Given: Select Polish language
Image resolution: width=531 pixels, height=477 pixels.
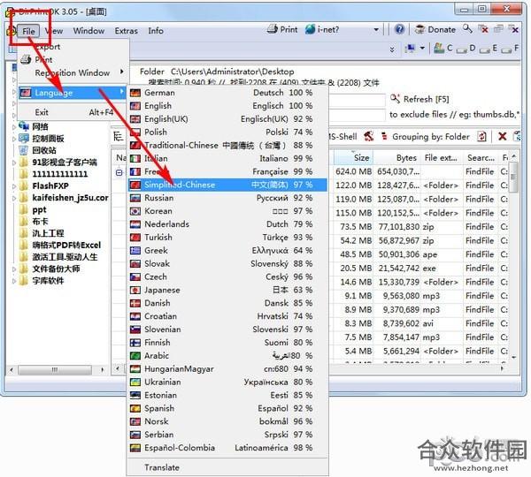Looking at the screenshot, I should [227, 132].
